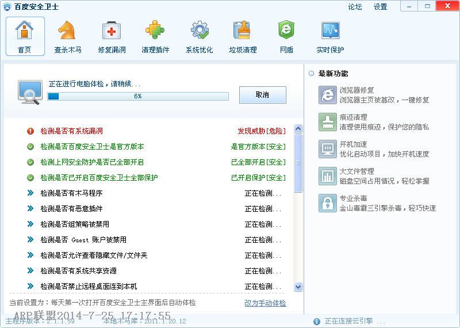Screen dimensions: 460x328
Task: Open the 首页 home tab
Action: (25, 36)
